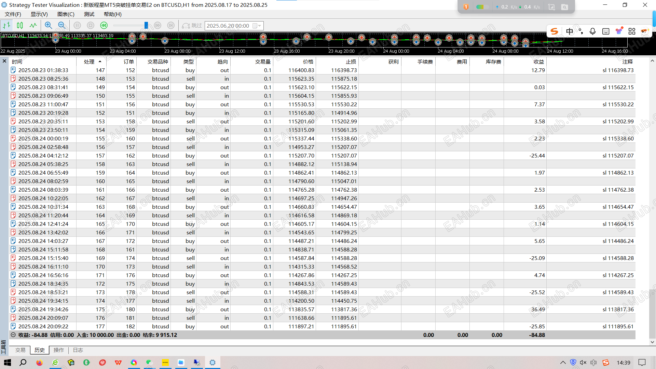The image size is (656, 369).
Task: Click the green rewind playback button
Action: [104, 25]
